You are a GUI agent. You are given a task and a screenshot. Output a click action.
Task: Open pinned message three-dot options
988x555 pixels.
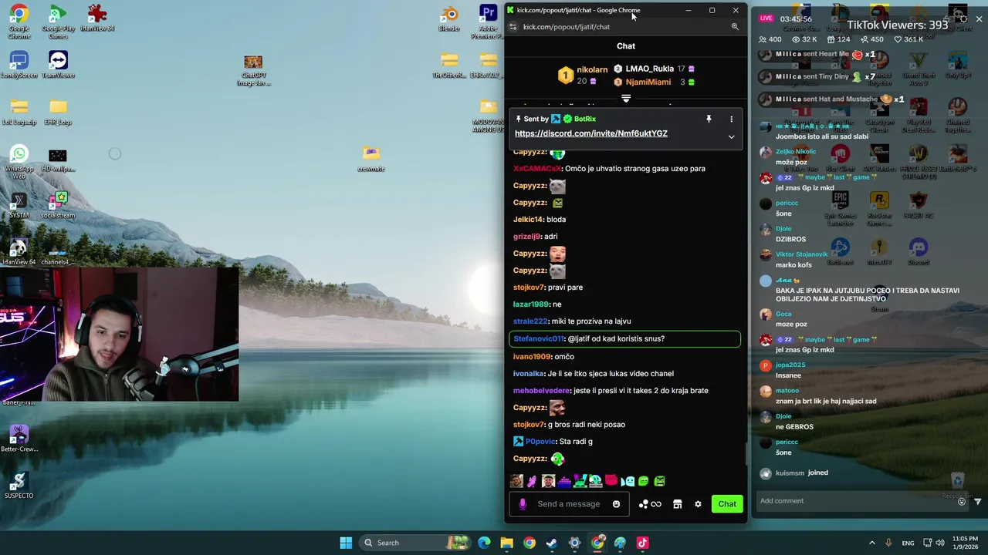(x=731, y=119)
